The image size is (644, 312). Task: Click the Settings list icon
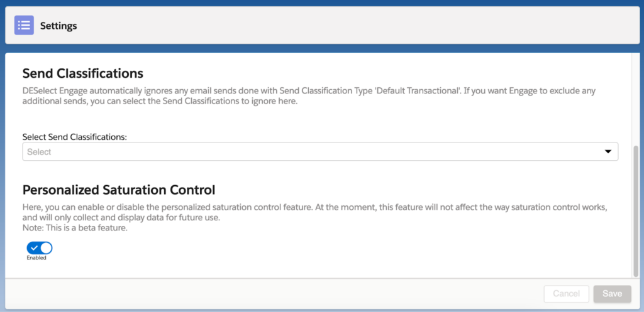24,26
